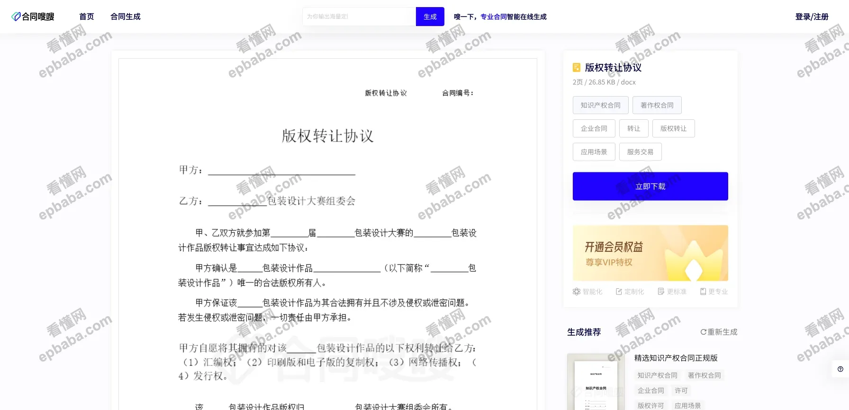Screen dimensions: 849x410
Task: Select the 转让 tag
Action: coord(634,128)
